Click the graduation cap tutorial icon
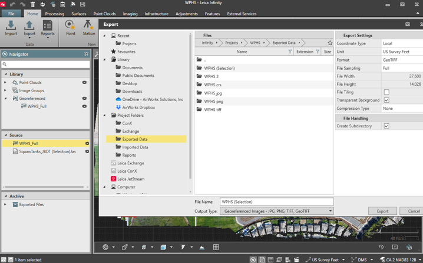Screen dimensions: 423x263 click(x=53, y=4)
